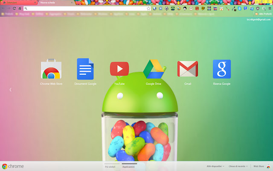273x171 pixels.
Task: Open the Skype extension
Action: click(x=240, y=9)
